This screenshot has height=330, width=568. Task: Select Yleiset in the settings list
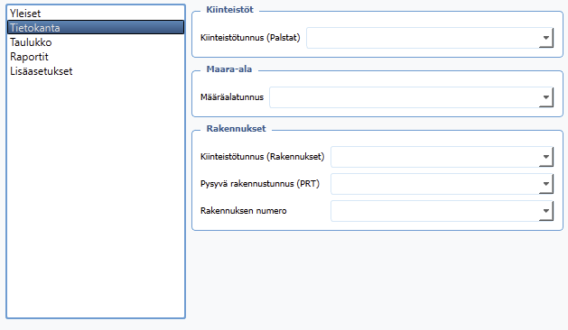tap(96, 14)
